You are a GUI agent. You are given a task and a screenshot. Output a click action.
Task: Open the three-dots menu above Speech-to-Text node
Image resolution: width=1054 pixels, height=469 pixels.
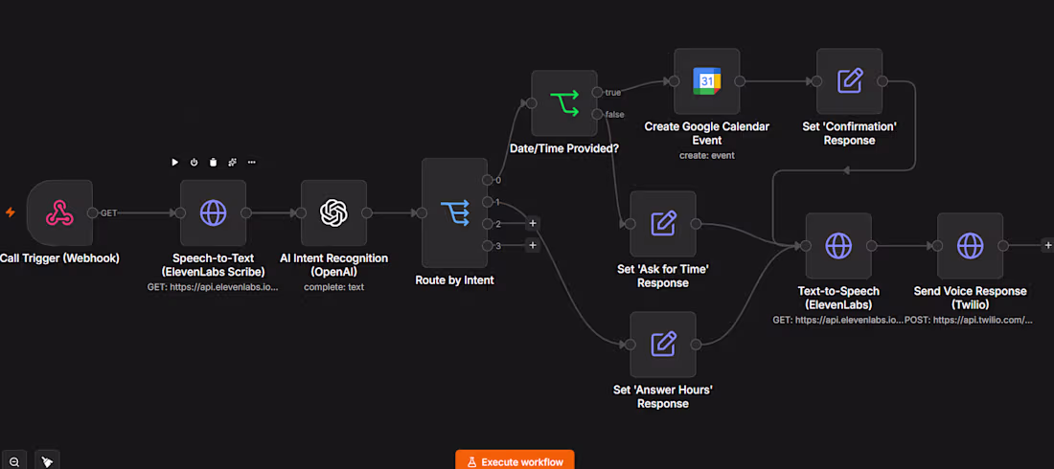point(251,162)
